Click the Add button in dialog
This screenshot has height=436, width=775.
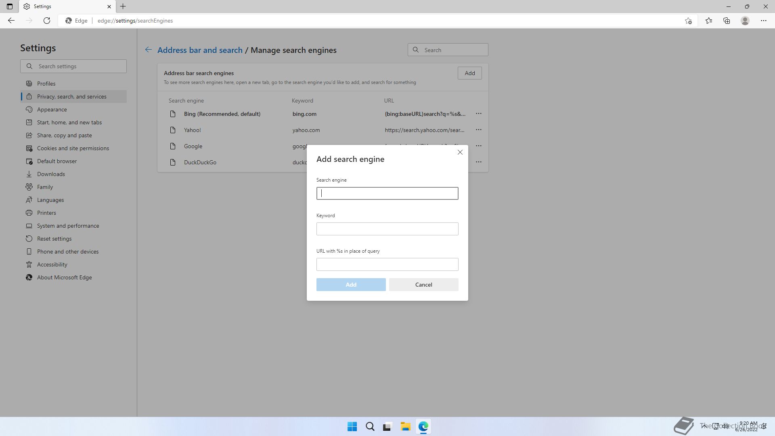pos(351,285)
